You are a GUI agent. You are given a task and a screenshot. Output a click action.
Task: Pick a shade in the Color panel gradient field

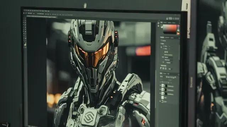(x=170, y=29)
